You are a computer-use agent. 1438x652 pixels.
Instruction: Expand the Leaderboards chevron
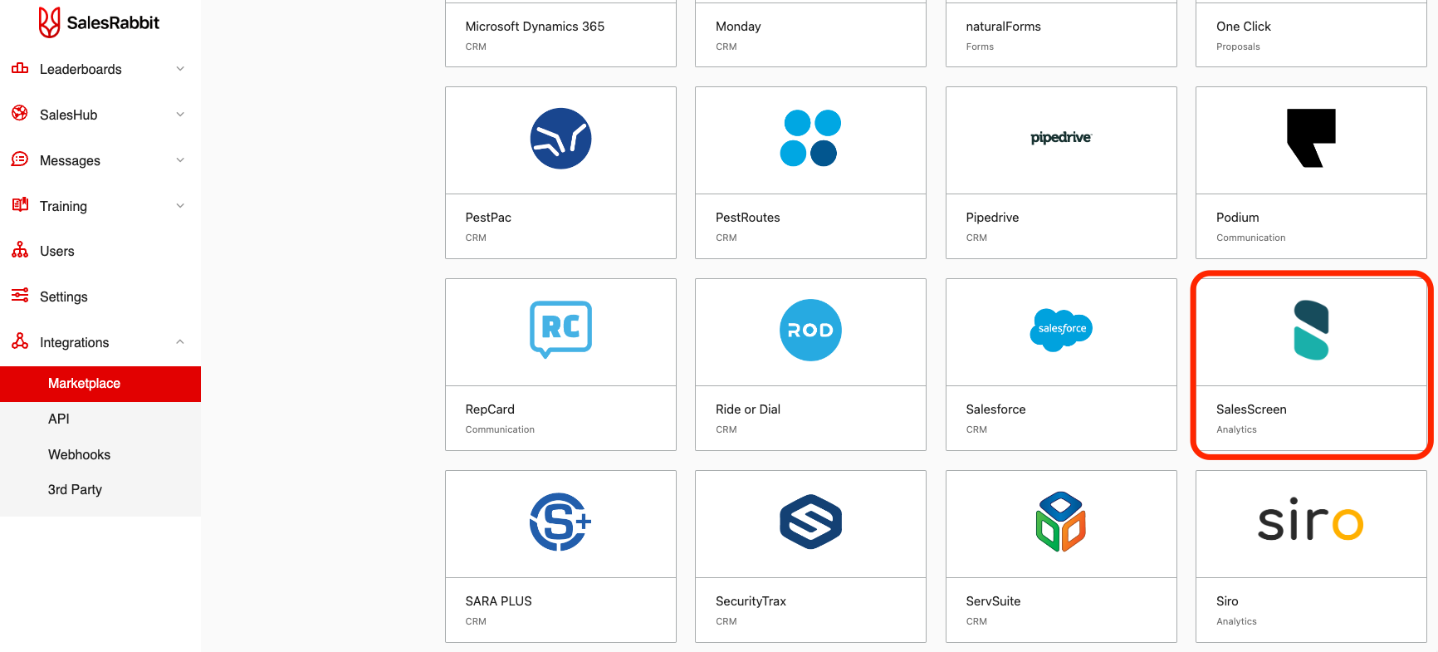tap(180, 69)
